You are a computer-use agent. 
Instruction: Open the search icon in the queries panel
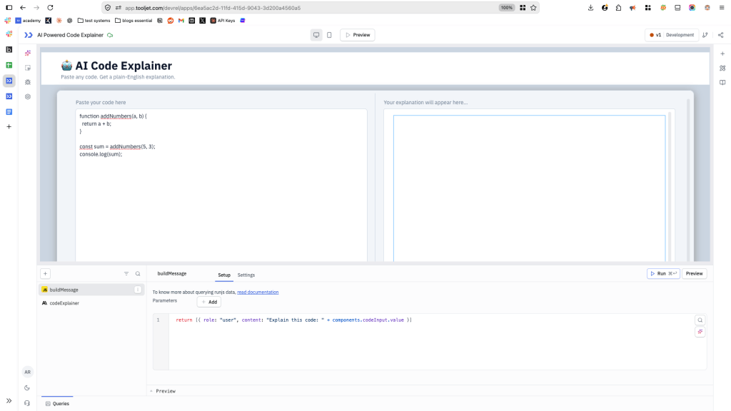137,273
